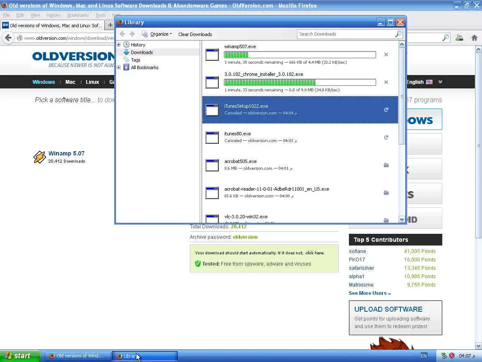Image resolution: width=482 pixels, height=362 pixels.
Task: Click winamp507.exe download progress bar
Action: coord(300,55)
